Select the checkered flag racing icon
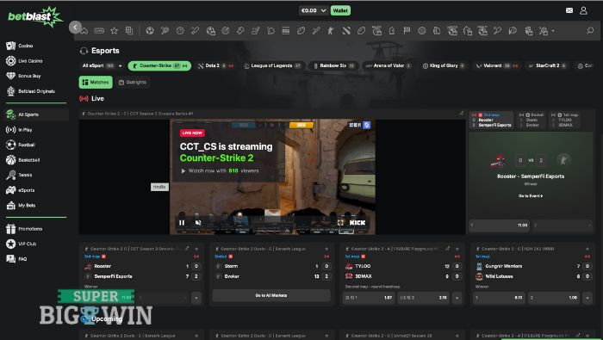 (x=407, y=31)
